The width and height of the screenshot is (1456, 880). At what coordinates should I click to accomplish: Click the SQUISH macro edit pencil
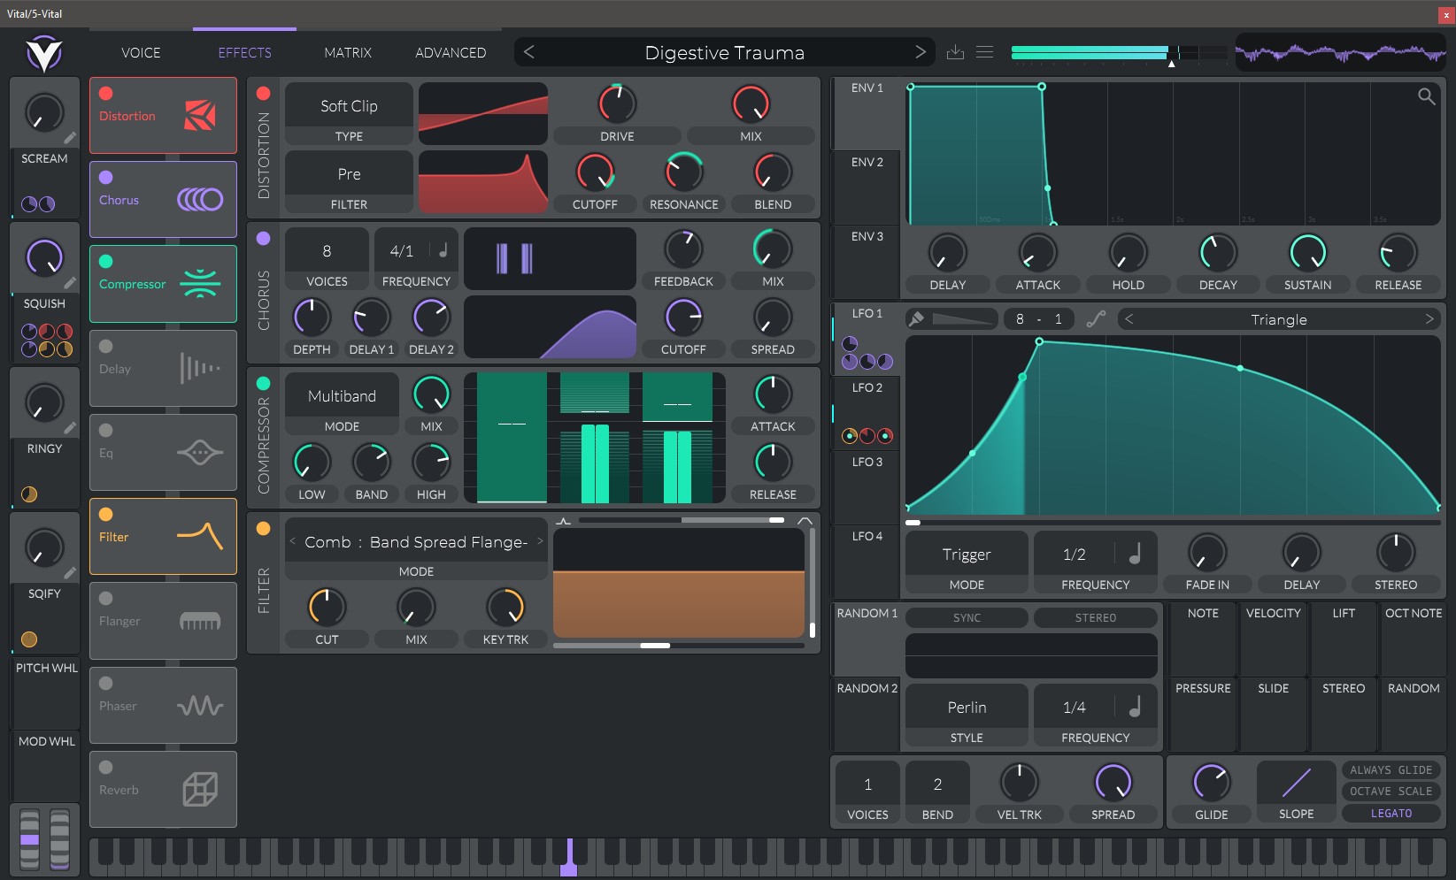click(70, 283)
